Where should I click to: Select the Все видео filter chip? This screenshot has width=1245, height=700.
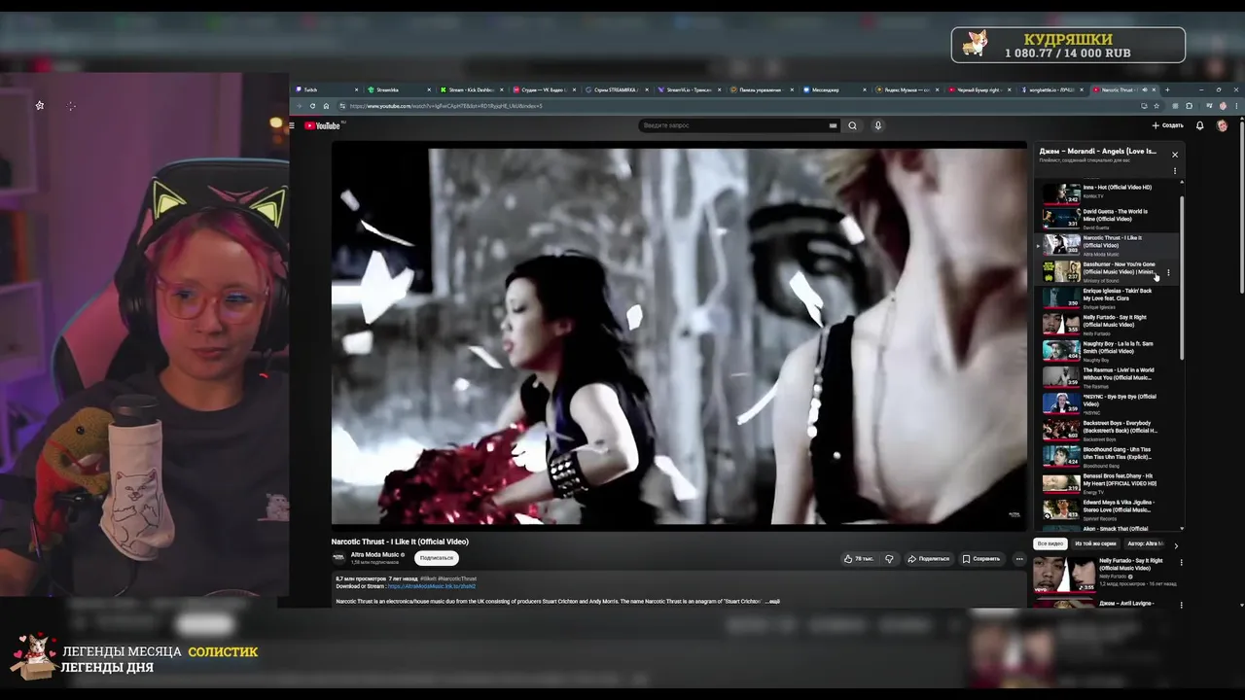pos(1049,543)
